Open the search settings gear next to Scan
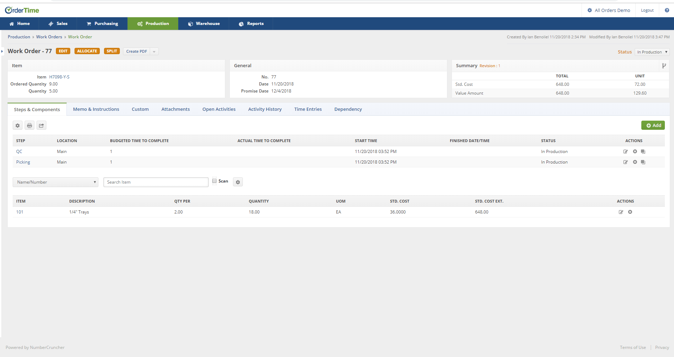This screenshot has height=357, width=674. (238, 182)
